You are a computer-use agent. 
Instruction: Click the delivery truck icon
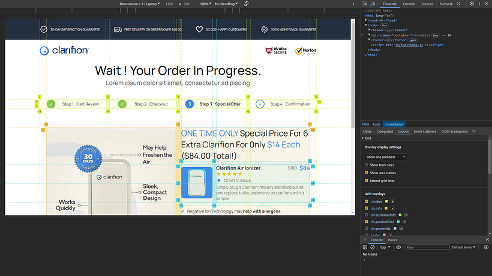(x=118, y=29)
